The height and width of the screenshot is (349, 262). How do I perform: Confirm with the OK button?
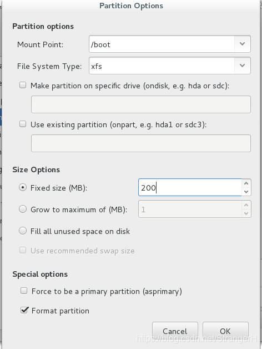(225, 331)
